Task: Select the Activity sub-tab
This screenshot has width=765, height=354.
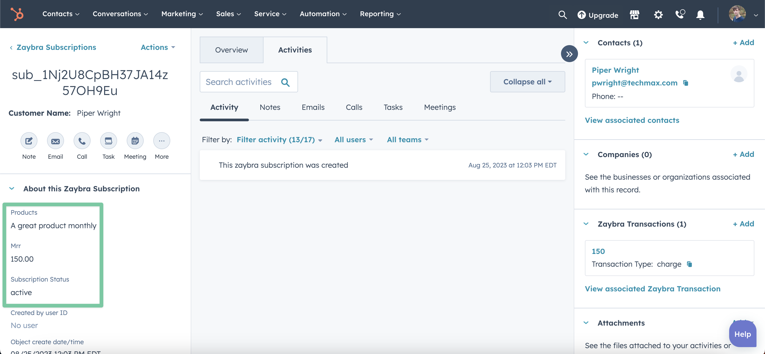Action: (x=224, y=107)
